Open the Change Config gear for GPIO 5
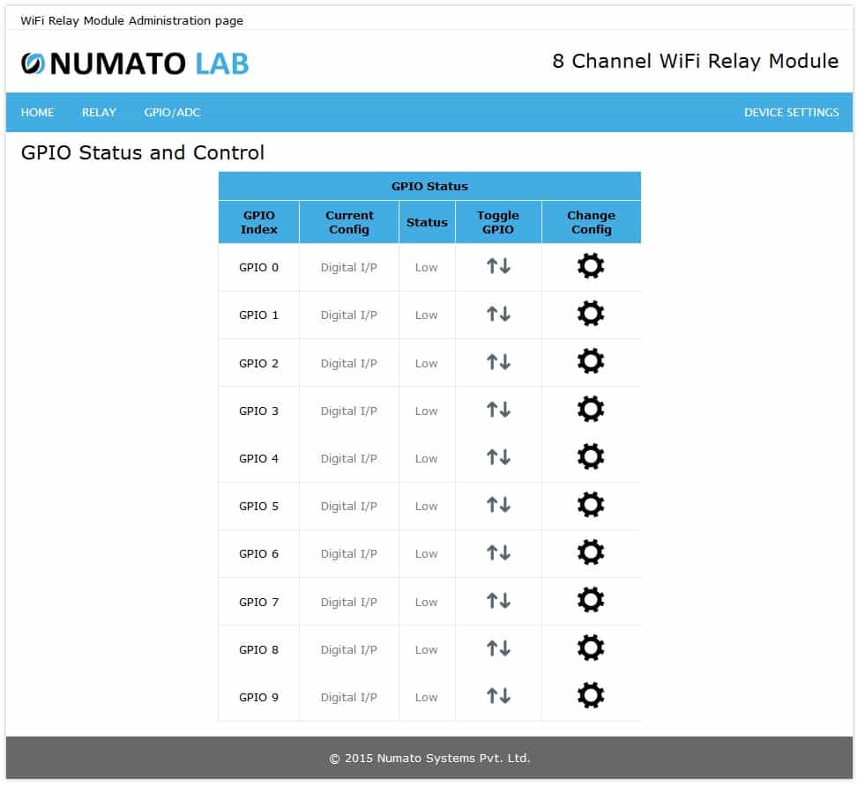This screenshot has width=858, height=785. pos(591,505)
